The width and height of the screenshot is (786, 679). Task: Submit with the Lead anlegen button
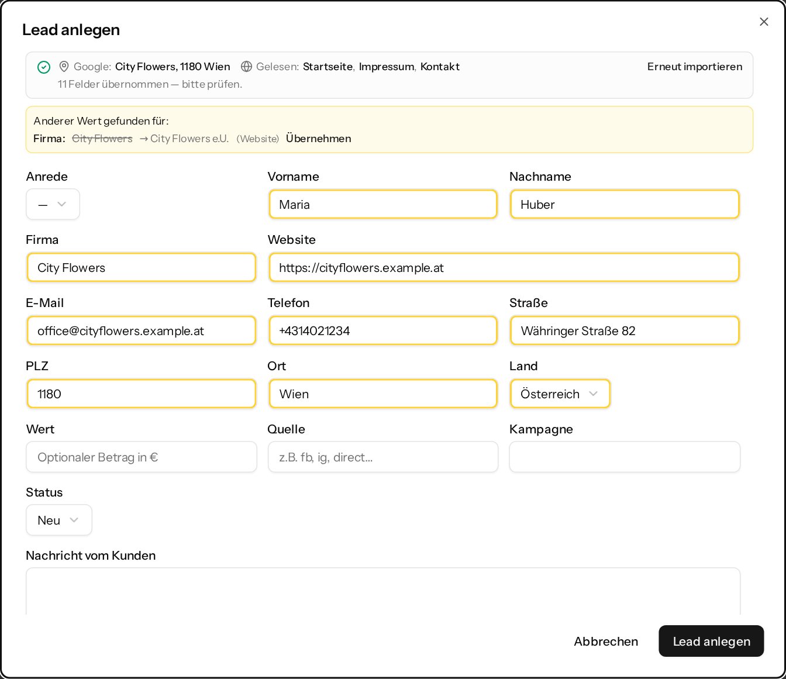pos(711,641)
